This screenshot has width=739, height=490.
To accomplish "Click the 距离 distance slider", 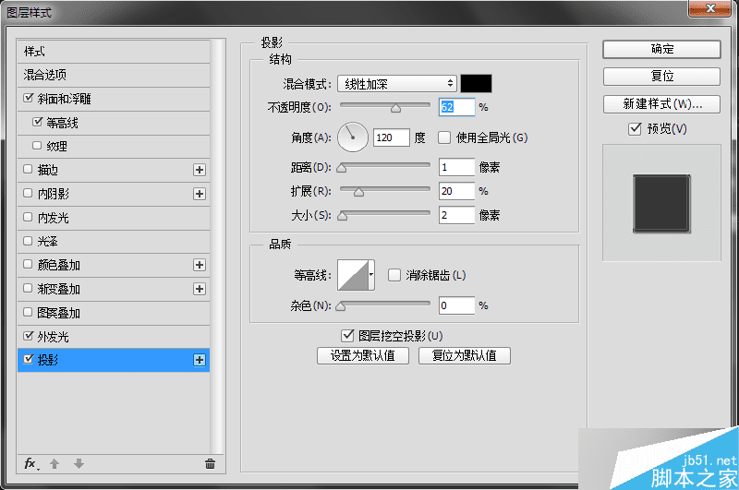I will click(x=385, y=167).
